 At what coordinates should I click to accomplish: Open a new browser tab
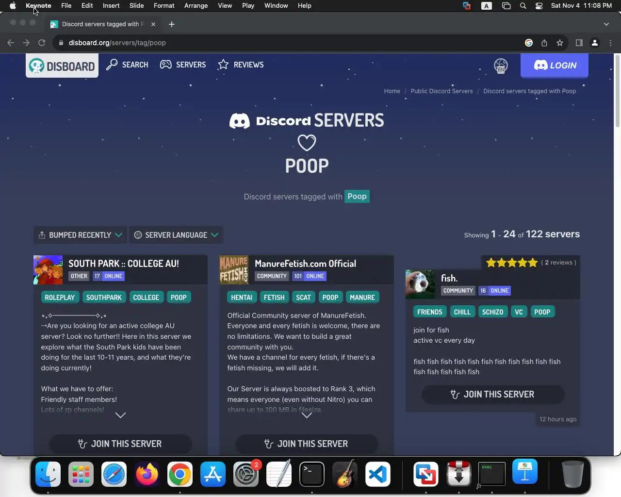coord(172,24)
